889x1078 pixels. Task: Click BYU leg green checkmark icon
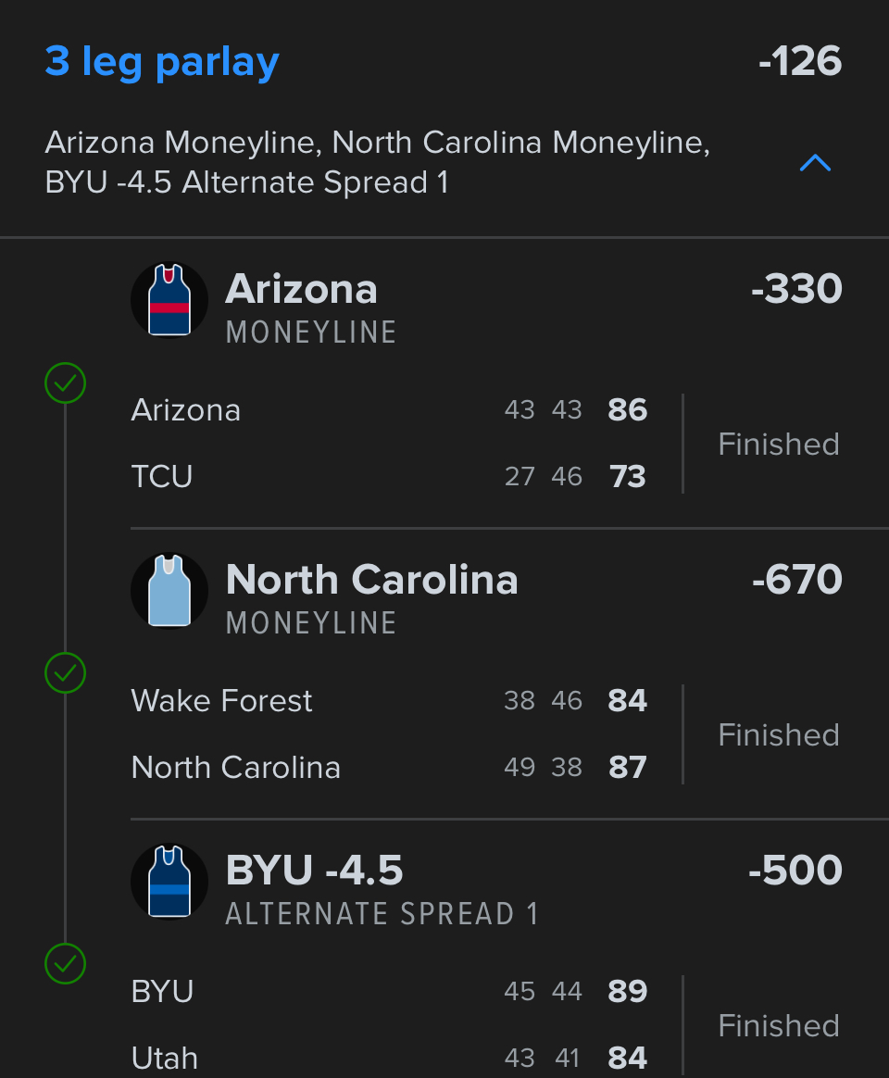pos(66,964)
